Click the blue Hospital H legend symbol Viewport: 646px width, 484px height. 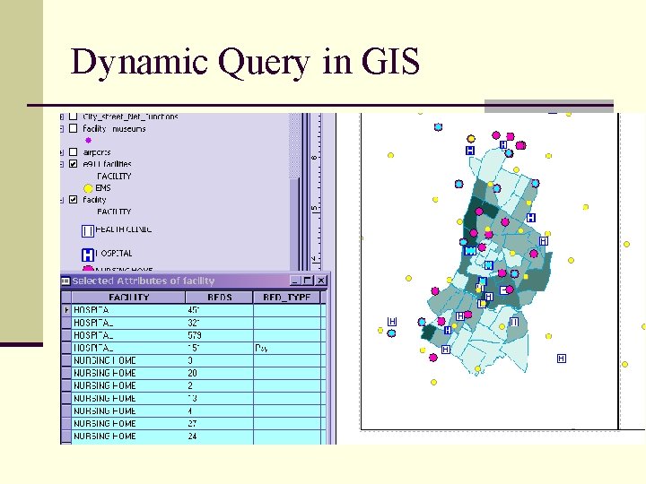point(87,255)
